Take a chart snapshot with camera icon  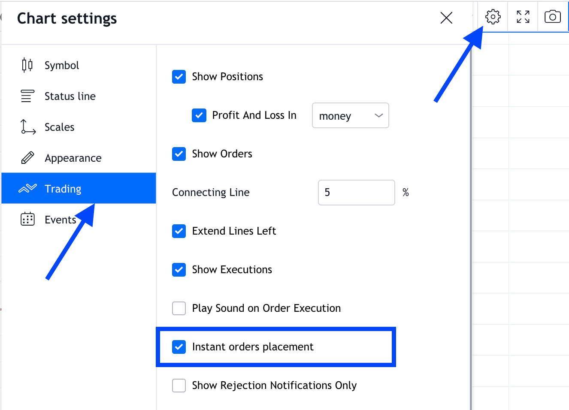click(552, 17)
